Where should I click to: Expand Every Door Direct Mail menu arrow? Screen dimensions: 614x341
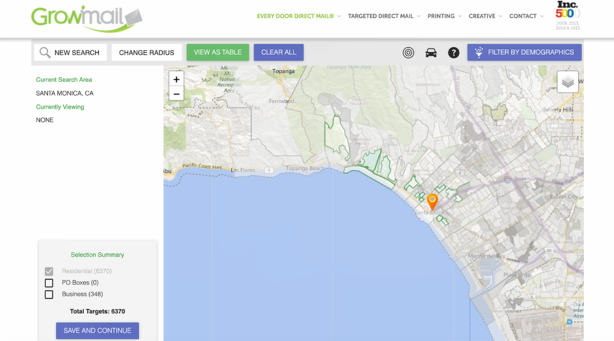tap(339, 16)
